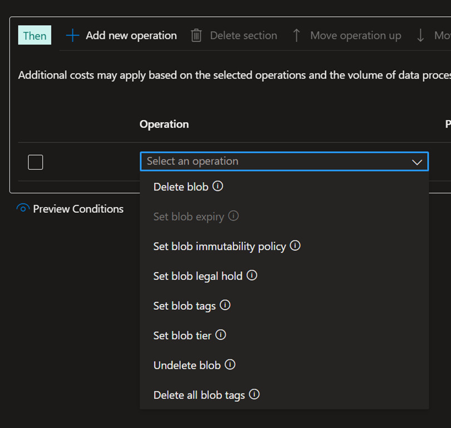Viewport: 451px width, 428px height.
Task: Click the Delete section trash icon
Action: [x=197, y=36]
